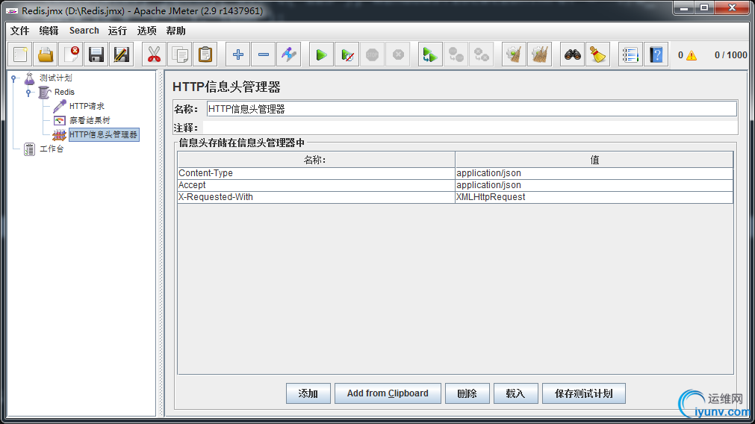This screenshot has width=755, height=424.
Task: Collapse the 测试计划 tree node handle
Action: 14,78
